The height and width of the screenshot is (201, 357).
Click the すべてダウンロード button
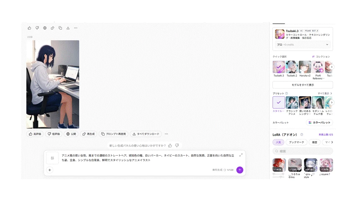[x=146, y=134]
